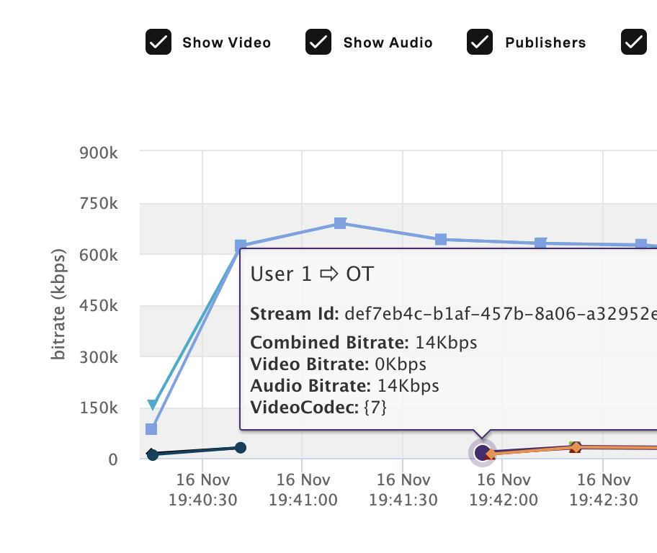The height and width of the screenshot is (553, 657).
Task: Click the Show Video label text
Action: 227,42
